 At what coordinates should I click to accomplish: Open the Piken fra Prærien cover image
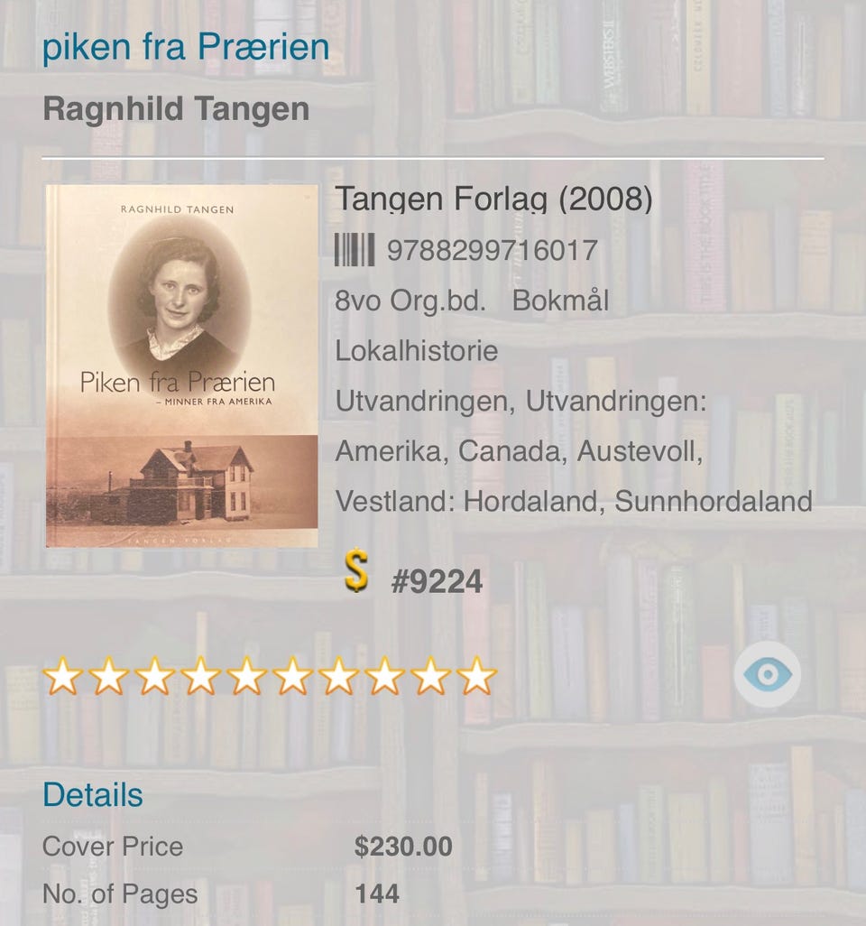click(182, 366)
